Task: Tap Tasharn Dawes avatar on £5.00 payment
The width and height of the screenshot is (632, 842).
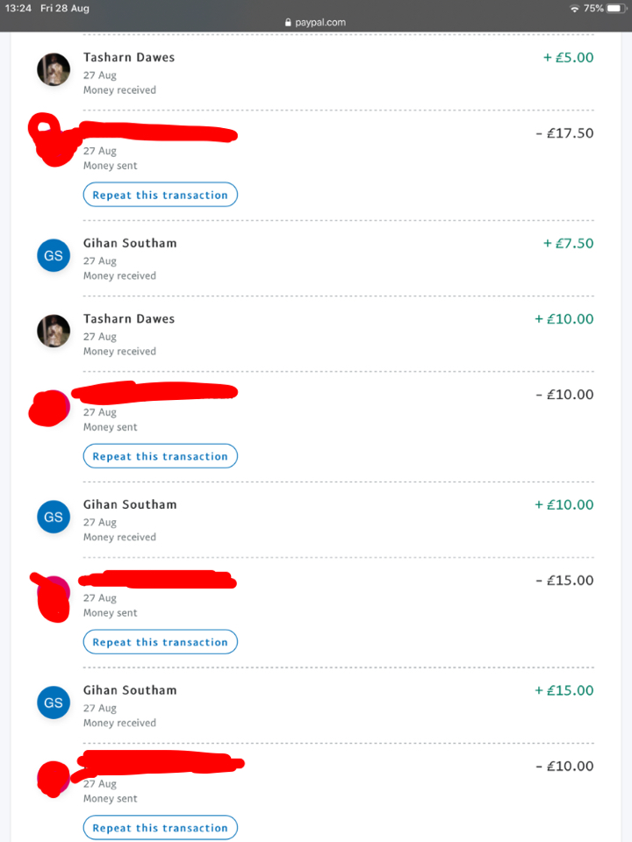Action: point(54,69)
